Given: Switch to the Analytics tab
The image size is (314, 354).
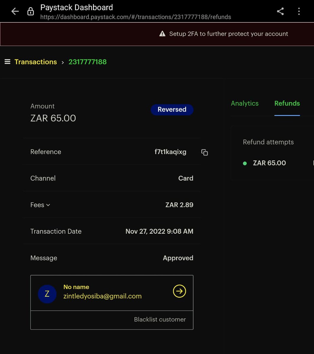Looking at the screenshot, I should click(x=245, y=103).
